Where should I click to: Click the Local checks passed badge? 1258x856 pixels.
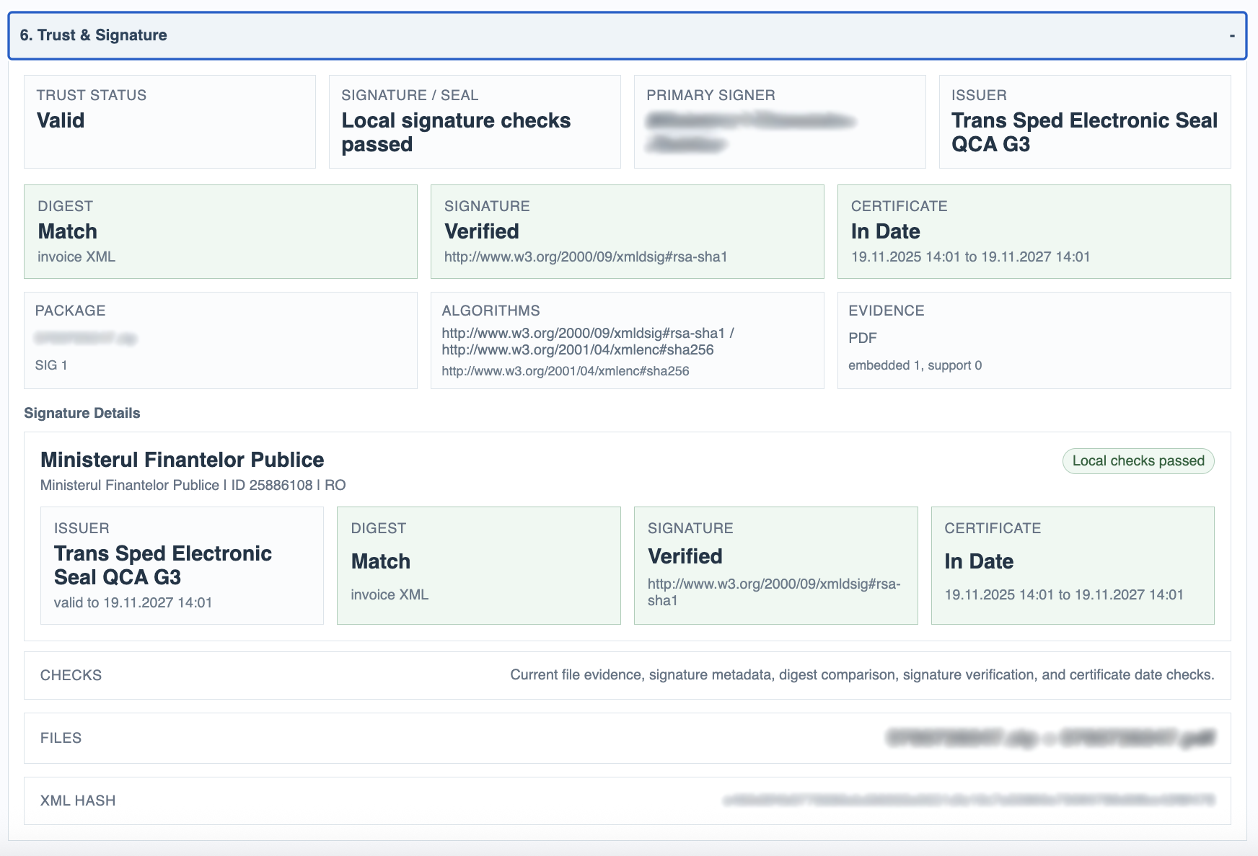[x=1138, y=461]
